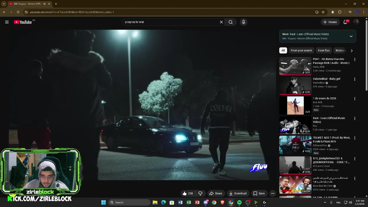368x207 pixels.
Task: Open 7ELMET ADO 7 video title
Action: tap(331, 139)
